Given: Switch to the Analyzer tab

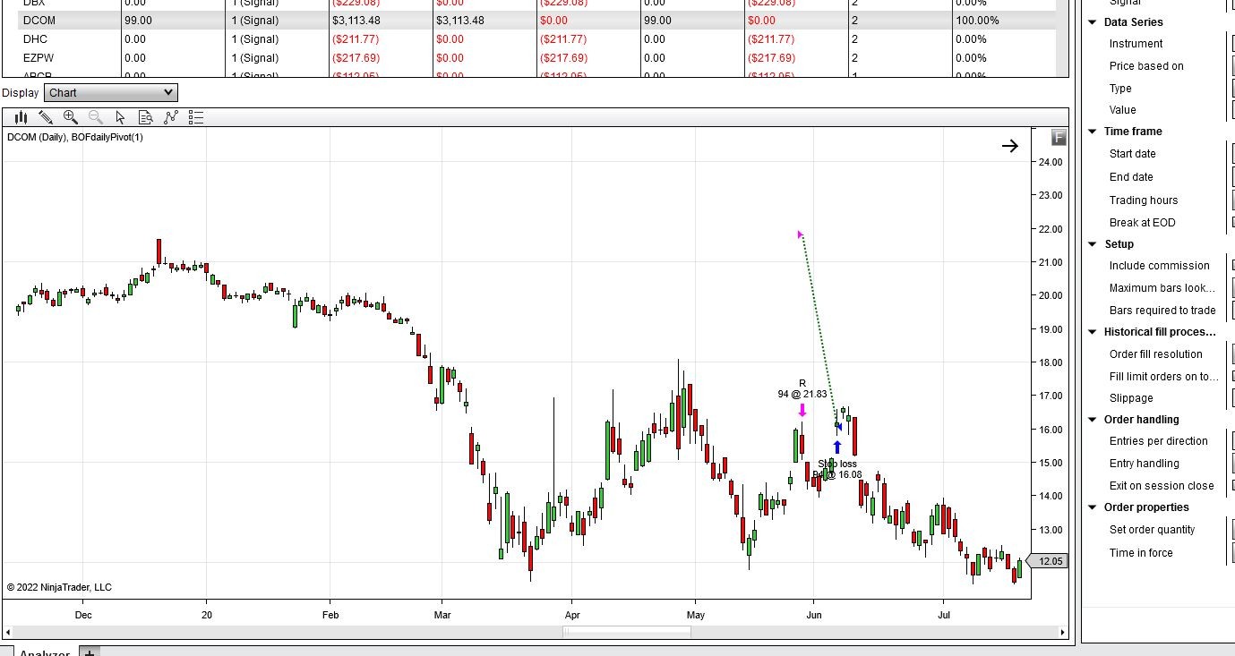Looking at the screenshot, I should 44,652.
